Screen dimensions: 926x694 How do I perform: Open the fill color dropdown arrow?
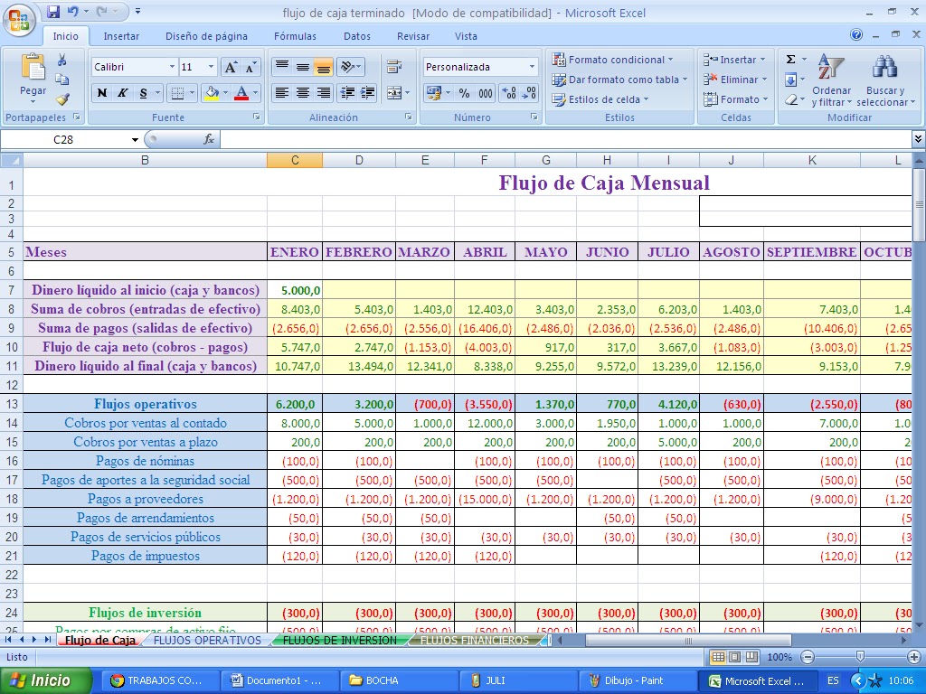tap(225, 93)
